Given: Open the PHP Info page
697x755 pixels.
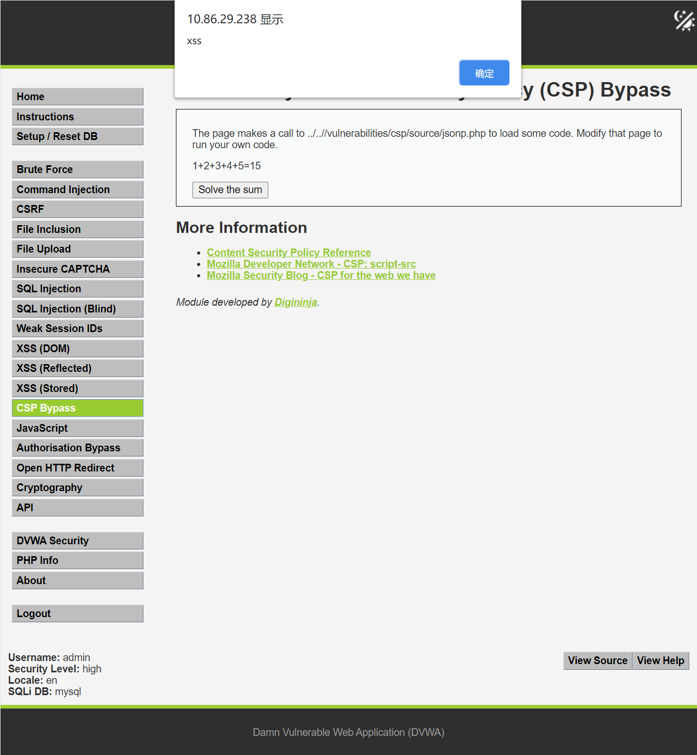Looking at the screenshot, I should 77,560.
